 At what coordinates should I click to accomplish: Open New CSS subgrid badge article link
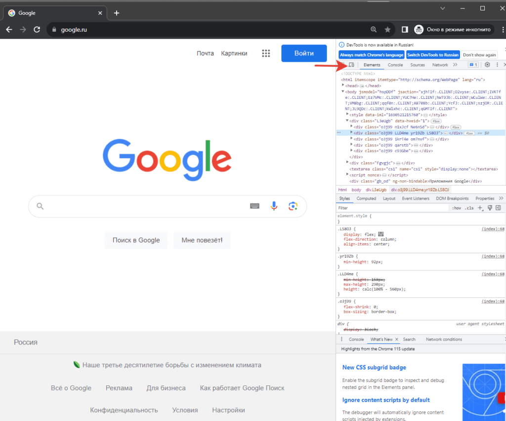(374, 368)
